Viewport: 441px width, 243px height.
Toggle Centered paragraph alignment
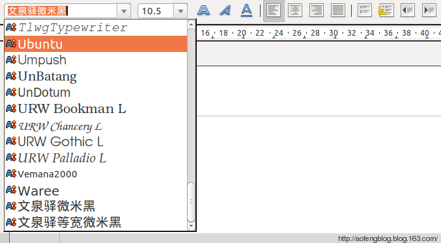click(x=295, y=10)
